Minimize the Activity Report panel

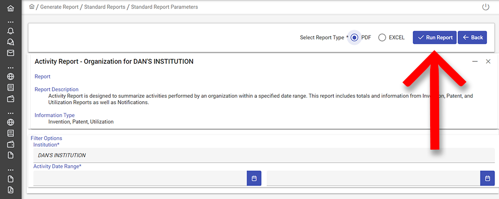point(475,62)
